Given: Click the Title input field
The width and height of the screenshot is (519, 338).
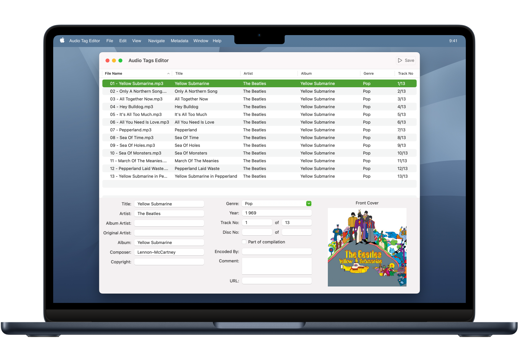Looking at the screenshot, I should [x=169, y=204].
